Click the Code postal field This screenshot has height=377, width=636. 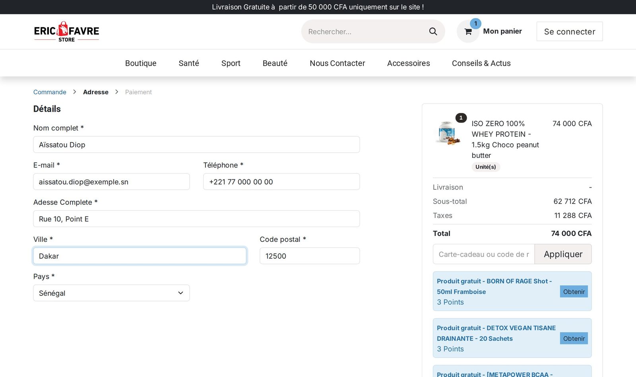coord(310,256)
